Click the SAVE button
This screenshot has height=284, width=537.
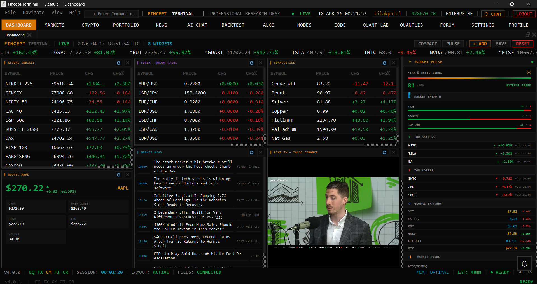(x=501, y=44)
